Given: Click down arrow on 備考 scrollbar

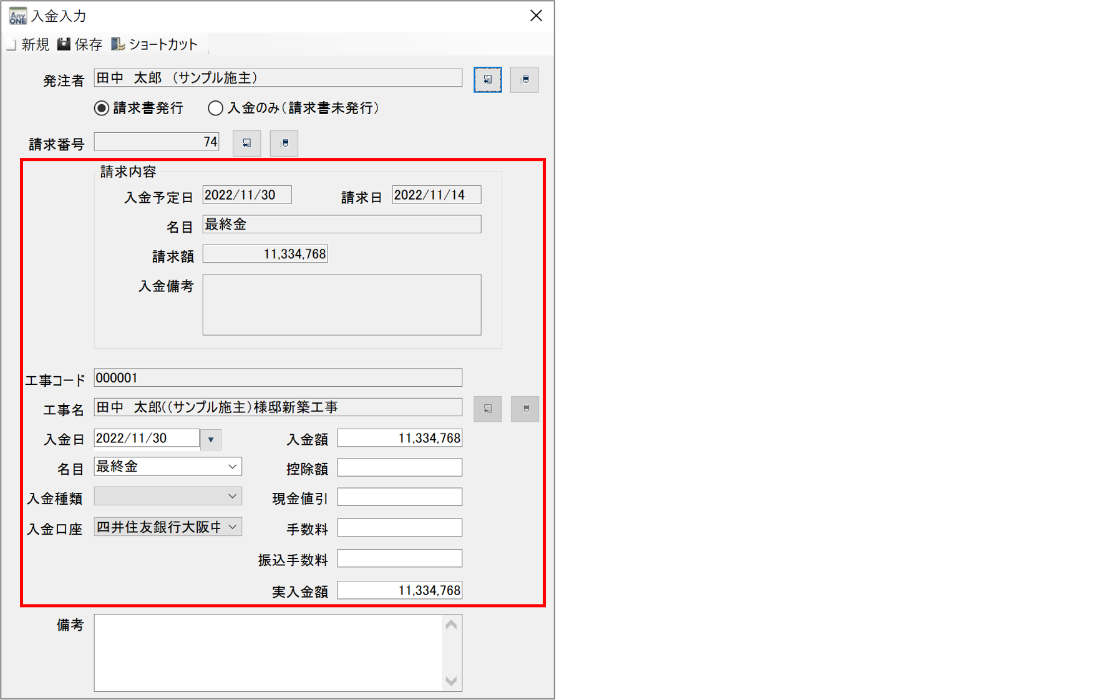Looking at the screenshot, I should point(451,681).
